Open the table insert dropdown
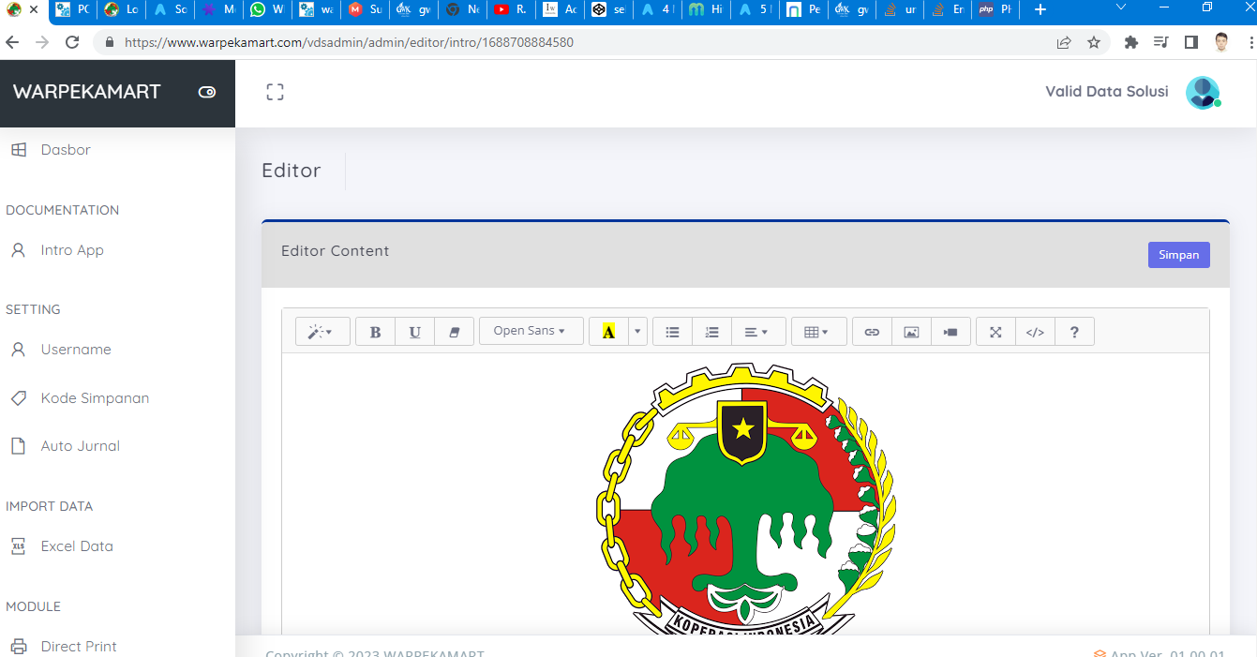1257x657 pixels. point(818,332)
